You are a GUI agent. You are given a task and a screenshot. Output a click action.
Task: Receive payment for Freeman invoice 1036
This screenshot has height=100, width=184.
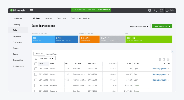pos(160,80)
